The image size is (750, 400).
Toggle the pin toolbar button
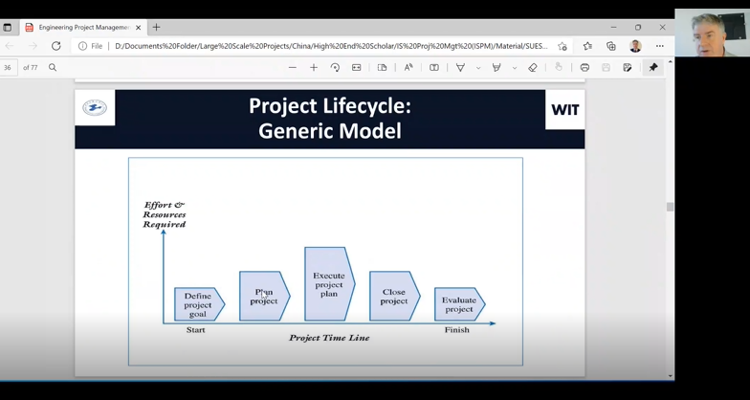coord(653,68)
